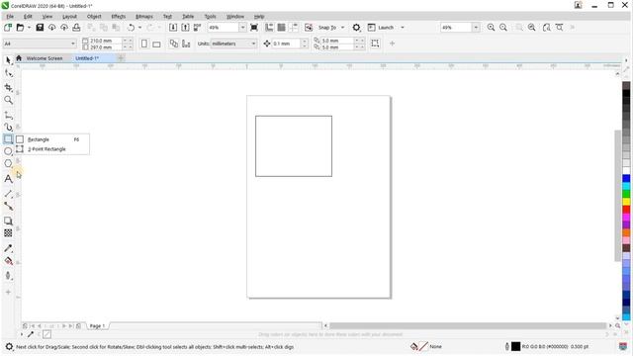Add a new document tab plus
The image size is (633, 356).
tap(121, 58)
